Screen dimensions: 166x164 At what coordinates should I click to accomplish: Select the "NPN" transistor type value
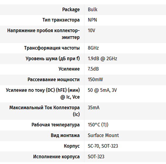click(92, 20)
